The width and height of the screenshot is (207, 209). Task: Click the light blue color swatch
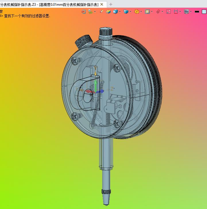(204, 12)
